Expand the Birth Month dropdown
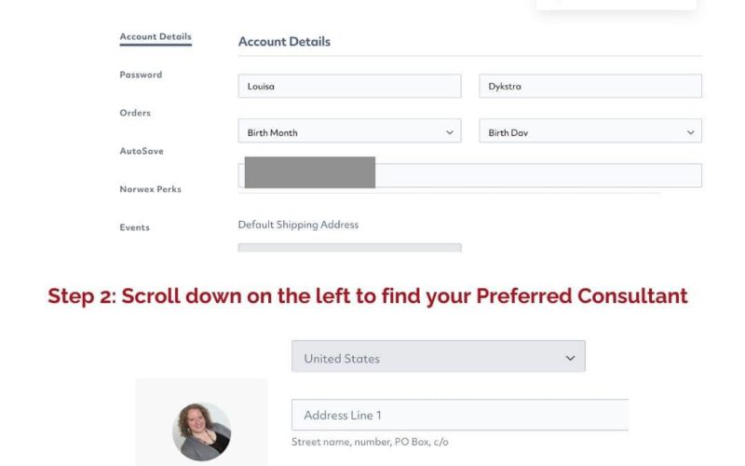Image resolution: width=745 pixels, height=466 pixels. click(349, 130)
